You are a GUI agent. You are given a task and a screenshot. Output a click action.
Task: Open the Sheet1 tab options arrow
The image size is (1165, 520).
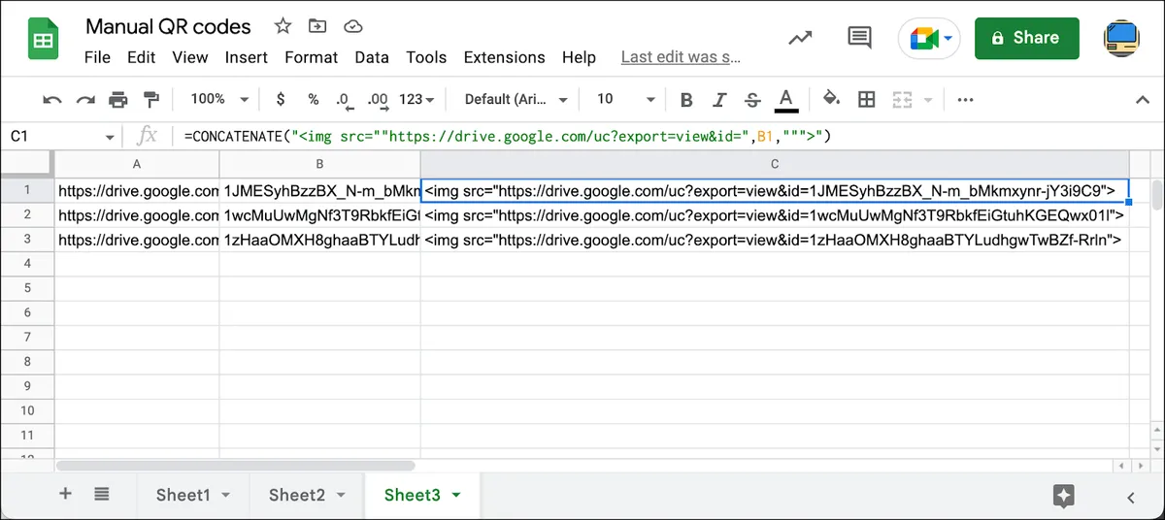click(x=226, y=495)
